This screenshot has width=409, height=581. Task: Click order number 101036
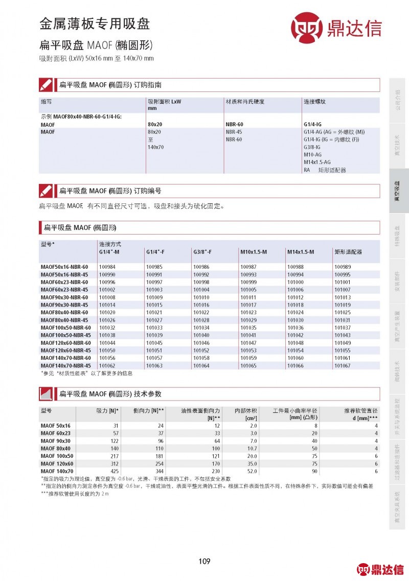point(295,328)
